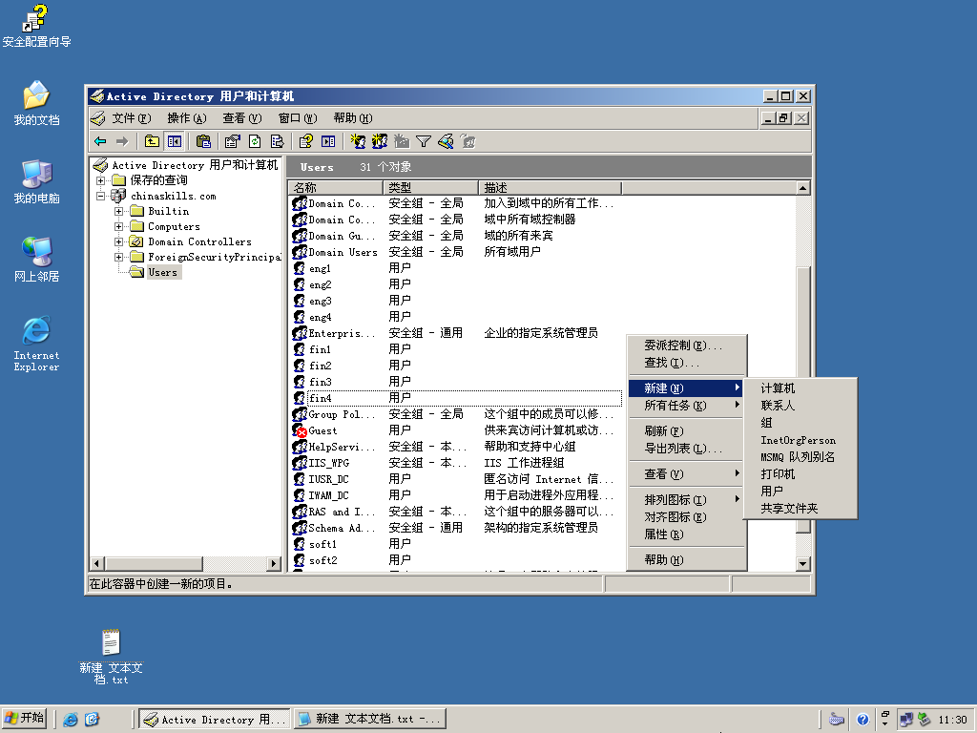The image size is (977, 733).
Task: Go back with the toolbar back arrow
Action: tap(100, 141)
